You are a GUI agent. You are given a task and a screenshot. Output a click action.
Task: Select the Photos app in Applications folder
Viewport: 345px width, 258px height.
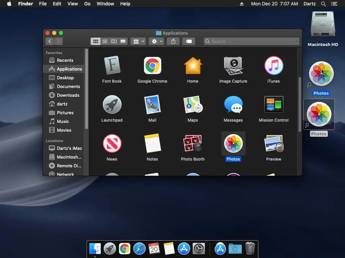click(x=233, y=143)
